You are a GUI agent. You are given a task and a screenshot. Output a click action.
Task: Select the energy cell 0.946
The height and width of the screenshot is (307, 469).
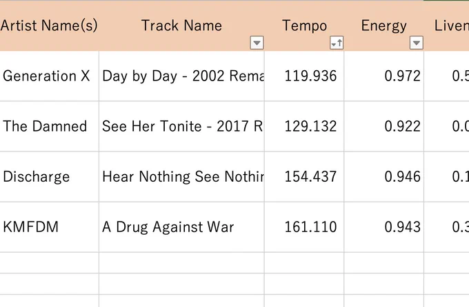pyautogui.click(x=384, y=177)
